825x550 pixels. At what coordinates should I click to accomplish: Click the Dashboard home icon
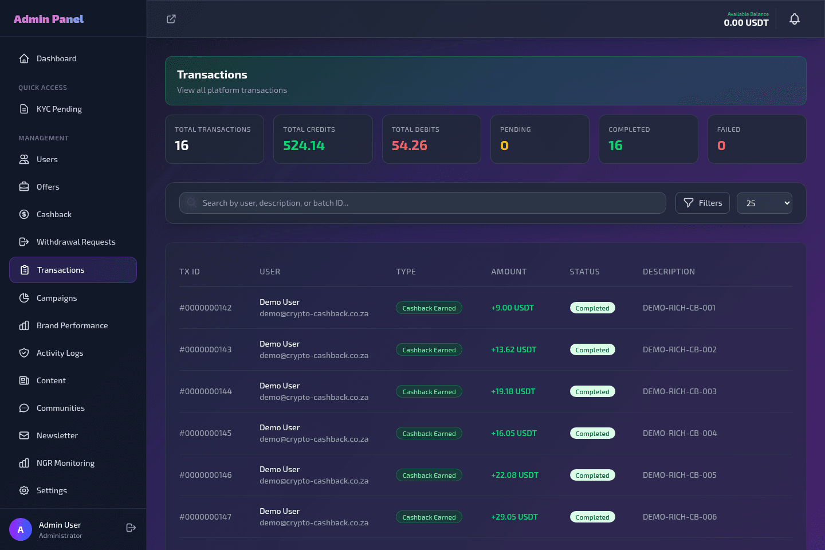24,58
